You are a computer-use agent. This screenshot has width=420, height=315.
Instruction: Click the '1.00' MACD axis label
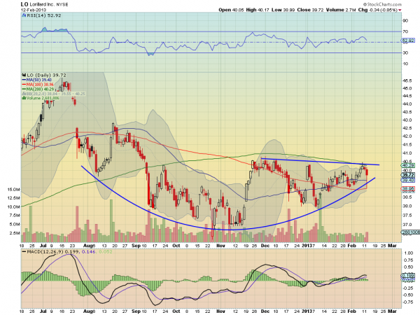pyautogui.click(x=409, y=253)
